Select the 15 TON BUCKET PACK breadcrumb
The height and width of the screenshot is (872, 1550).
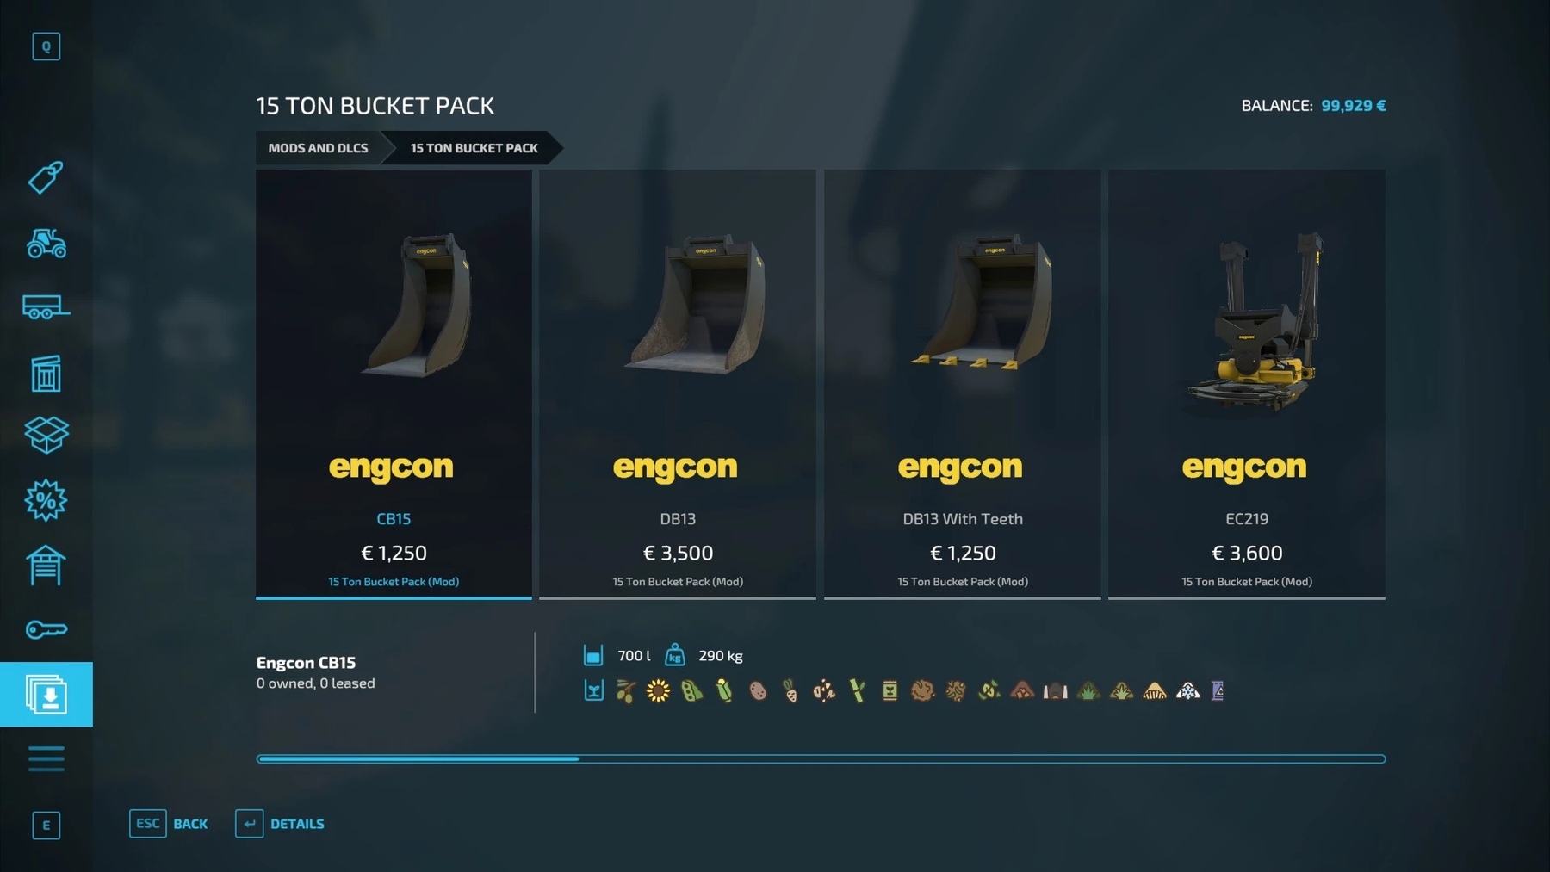click(x=474, y=148)
